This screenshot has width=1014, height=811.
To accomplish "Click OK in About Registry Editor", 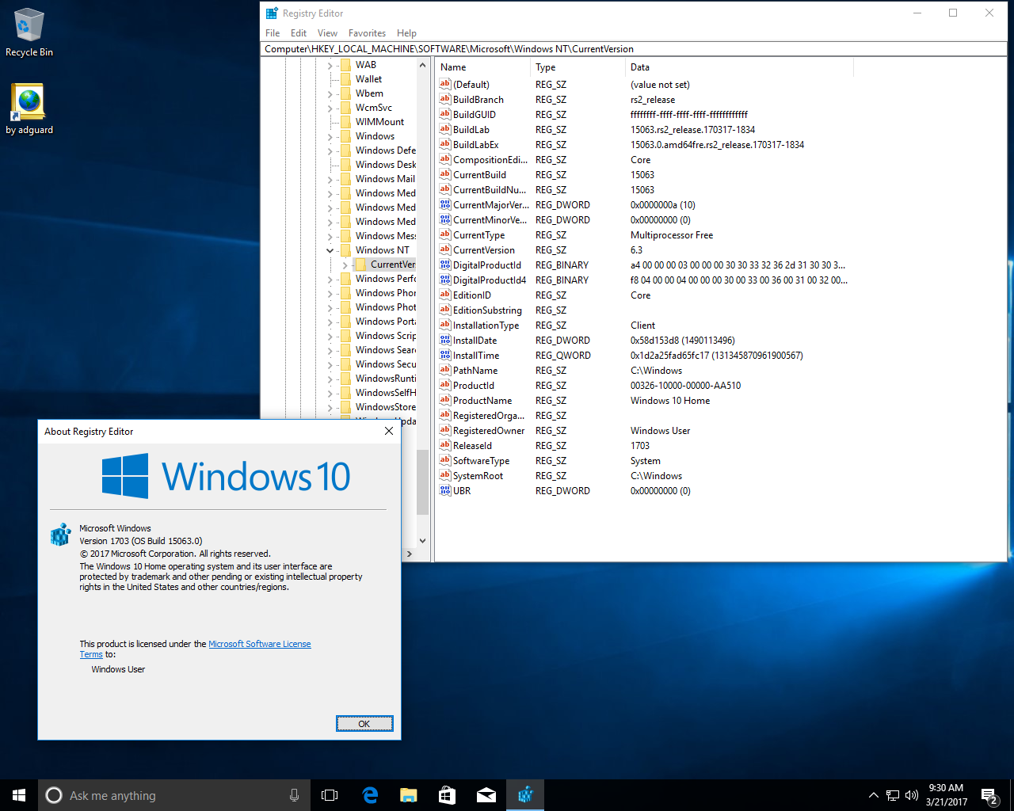I will (364, 724).
